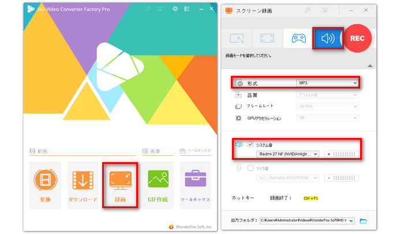This screenshot has width=404, height=234.
Task: Open the output folder browse icon
Action: (x=364, y=221)
